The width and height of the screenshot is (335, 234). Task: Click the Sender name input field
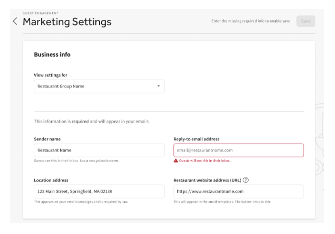[x=99, y=150]
